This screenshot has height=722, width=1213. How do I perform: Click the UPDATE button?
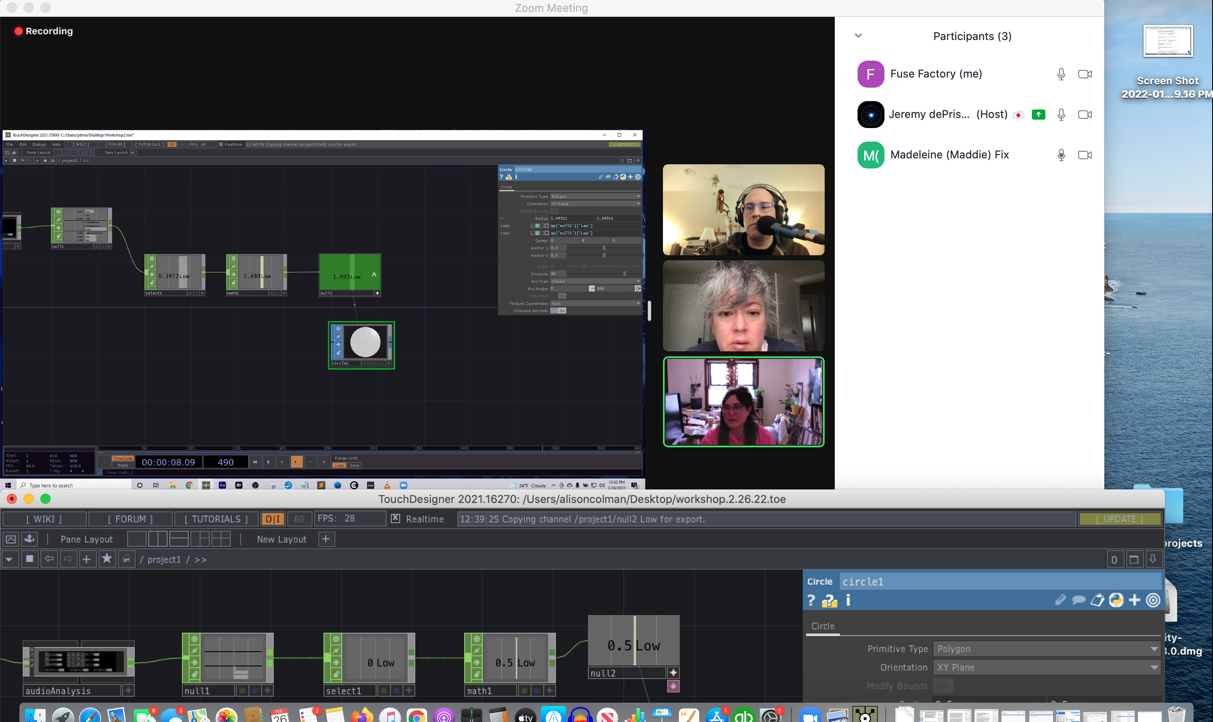(1119, 519)
